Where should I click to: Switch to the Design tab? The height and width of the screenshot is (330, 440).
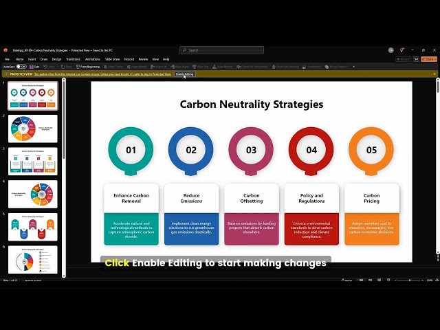(56, 59)
